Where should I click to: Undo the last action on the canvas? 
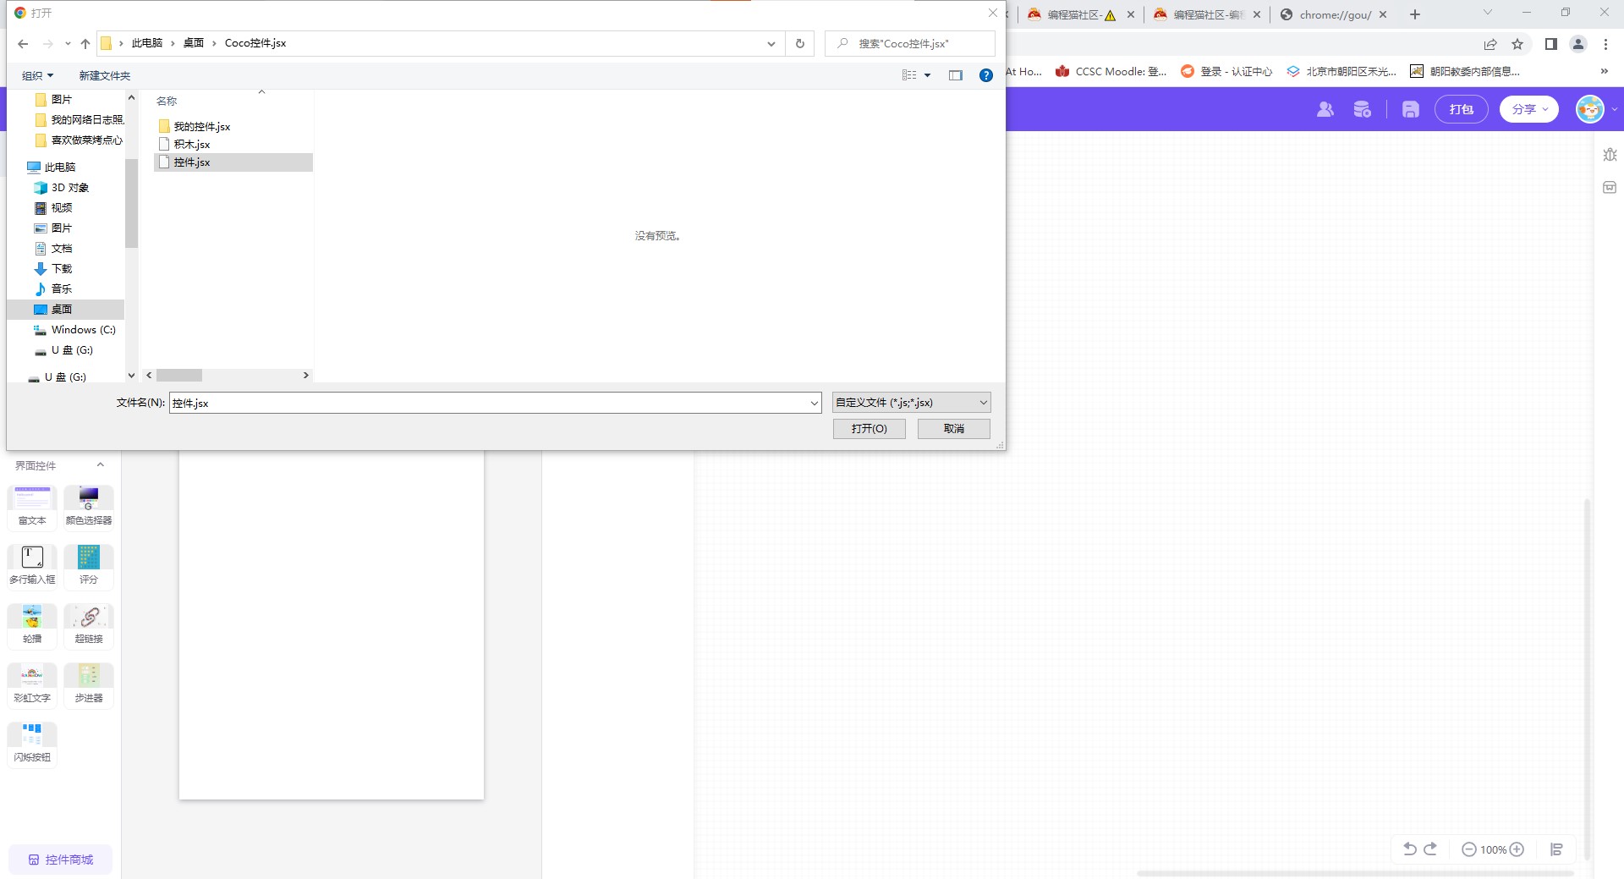click(x=1410, y=849)
